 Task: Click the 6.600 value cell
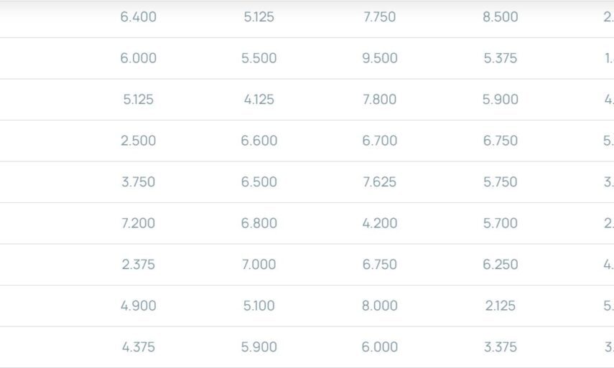259,141
